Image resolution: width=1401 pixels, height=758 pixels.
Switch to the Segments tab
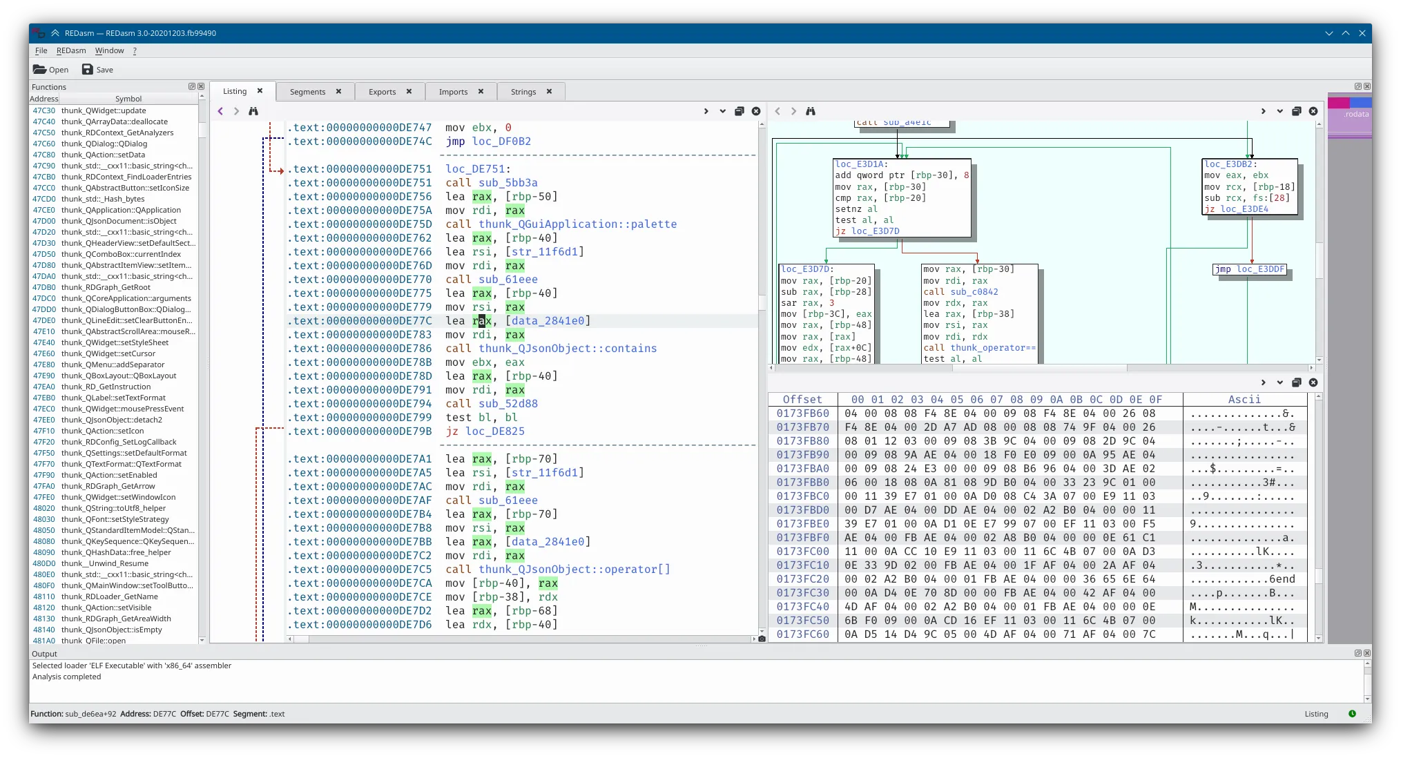coord(309,91)
